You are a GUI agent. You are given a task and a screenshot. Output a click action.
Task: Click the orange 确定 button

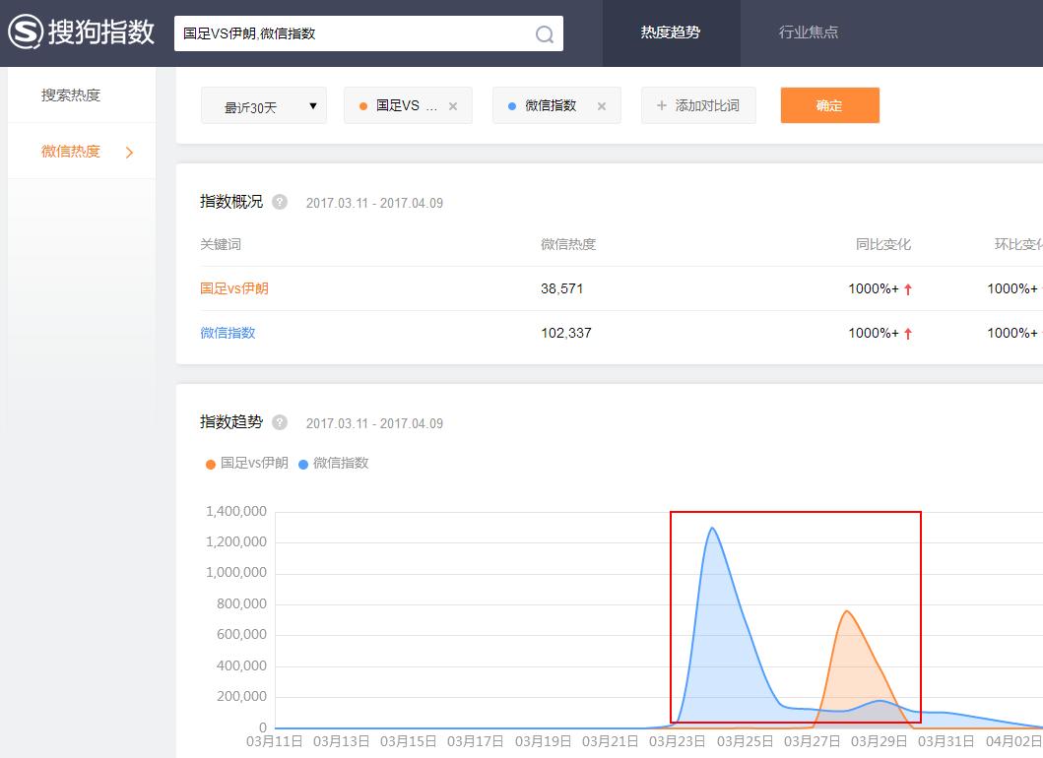830,105
